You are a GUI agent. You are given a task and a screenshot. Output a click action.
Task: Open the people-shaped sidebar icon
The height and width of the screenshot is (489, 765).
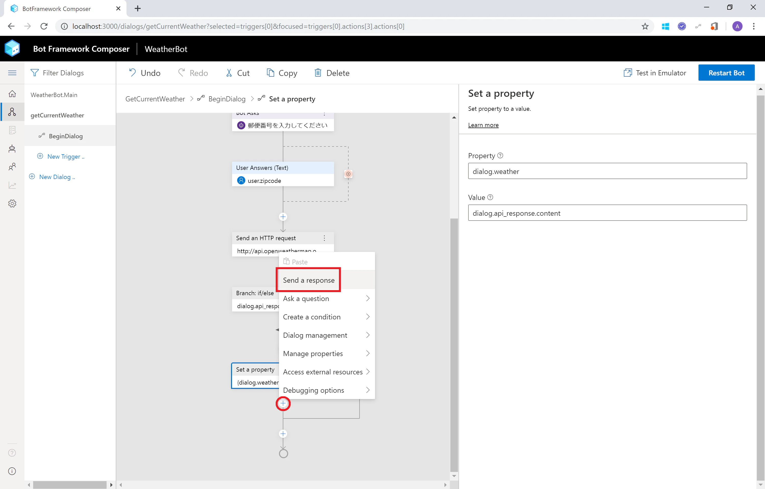[12, 167]
